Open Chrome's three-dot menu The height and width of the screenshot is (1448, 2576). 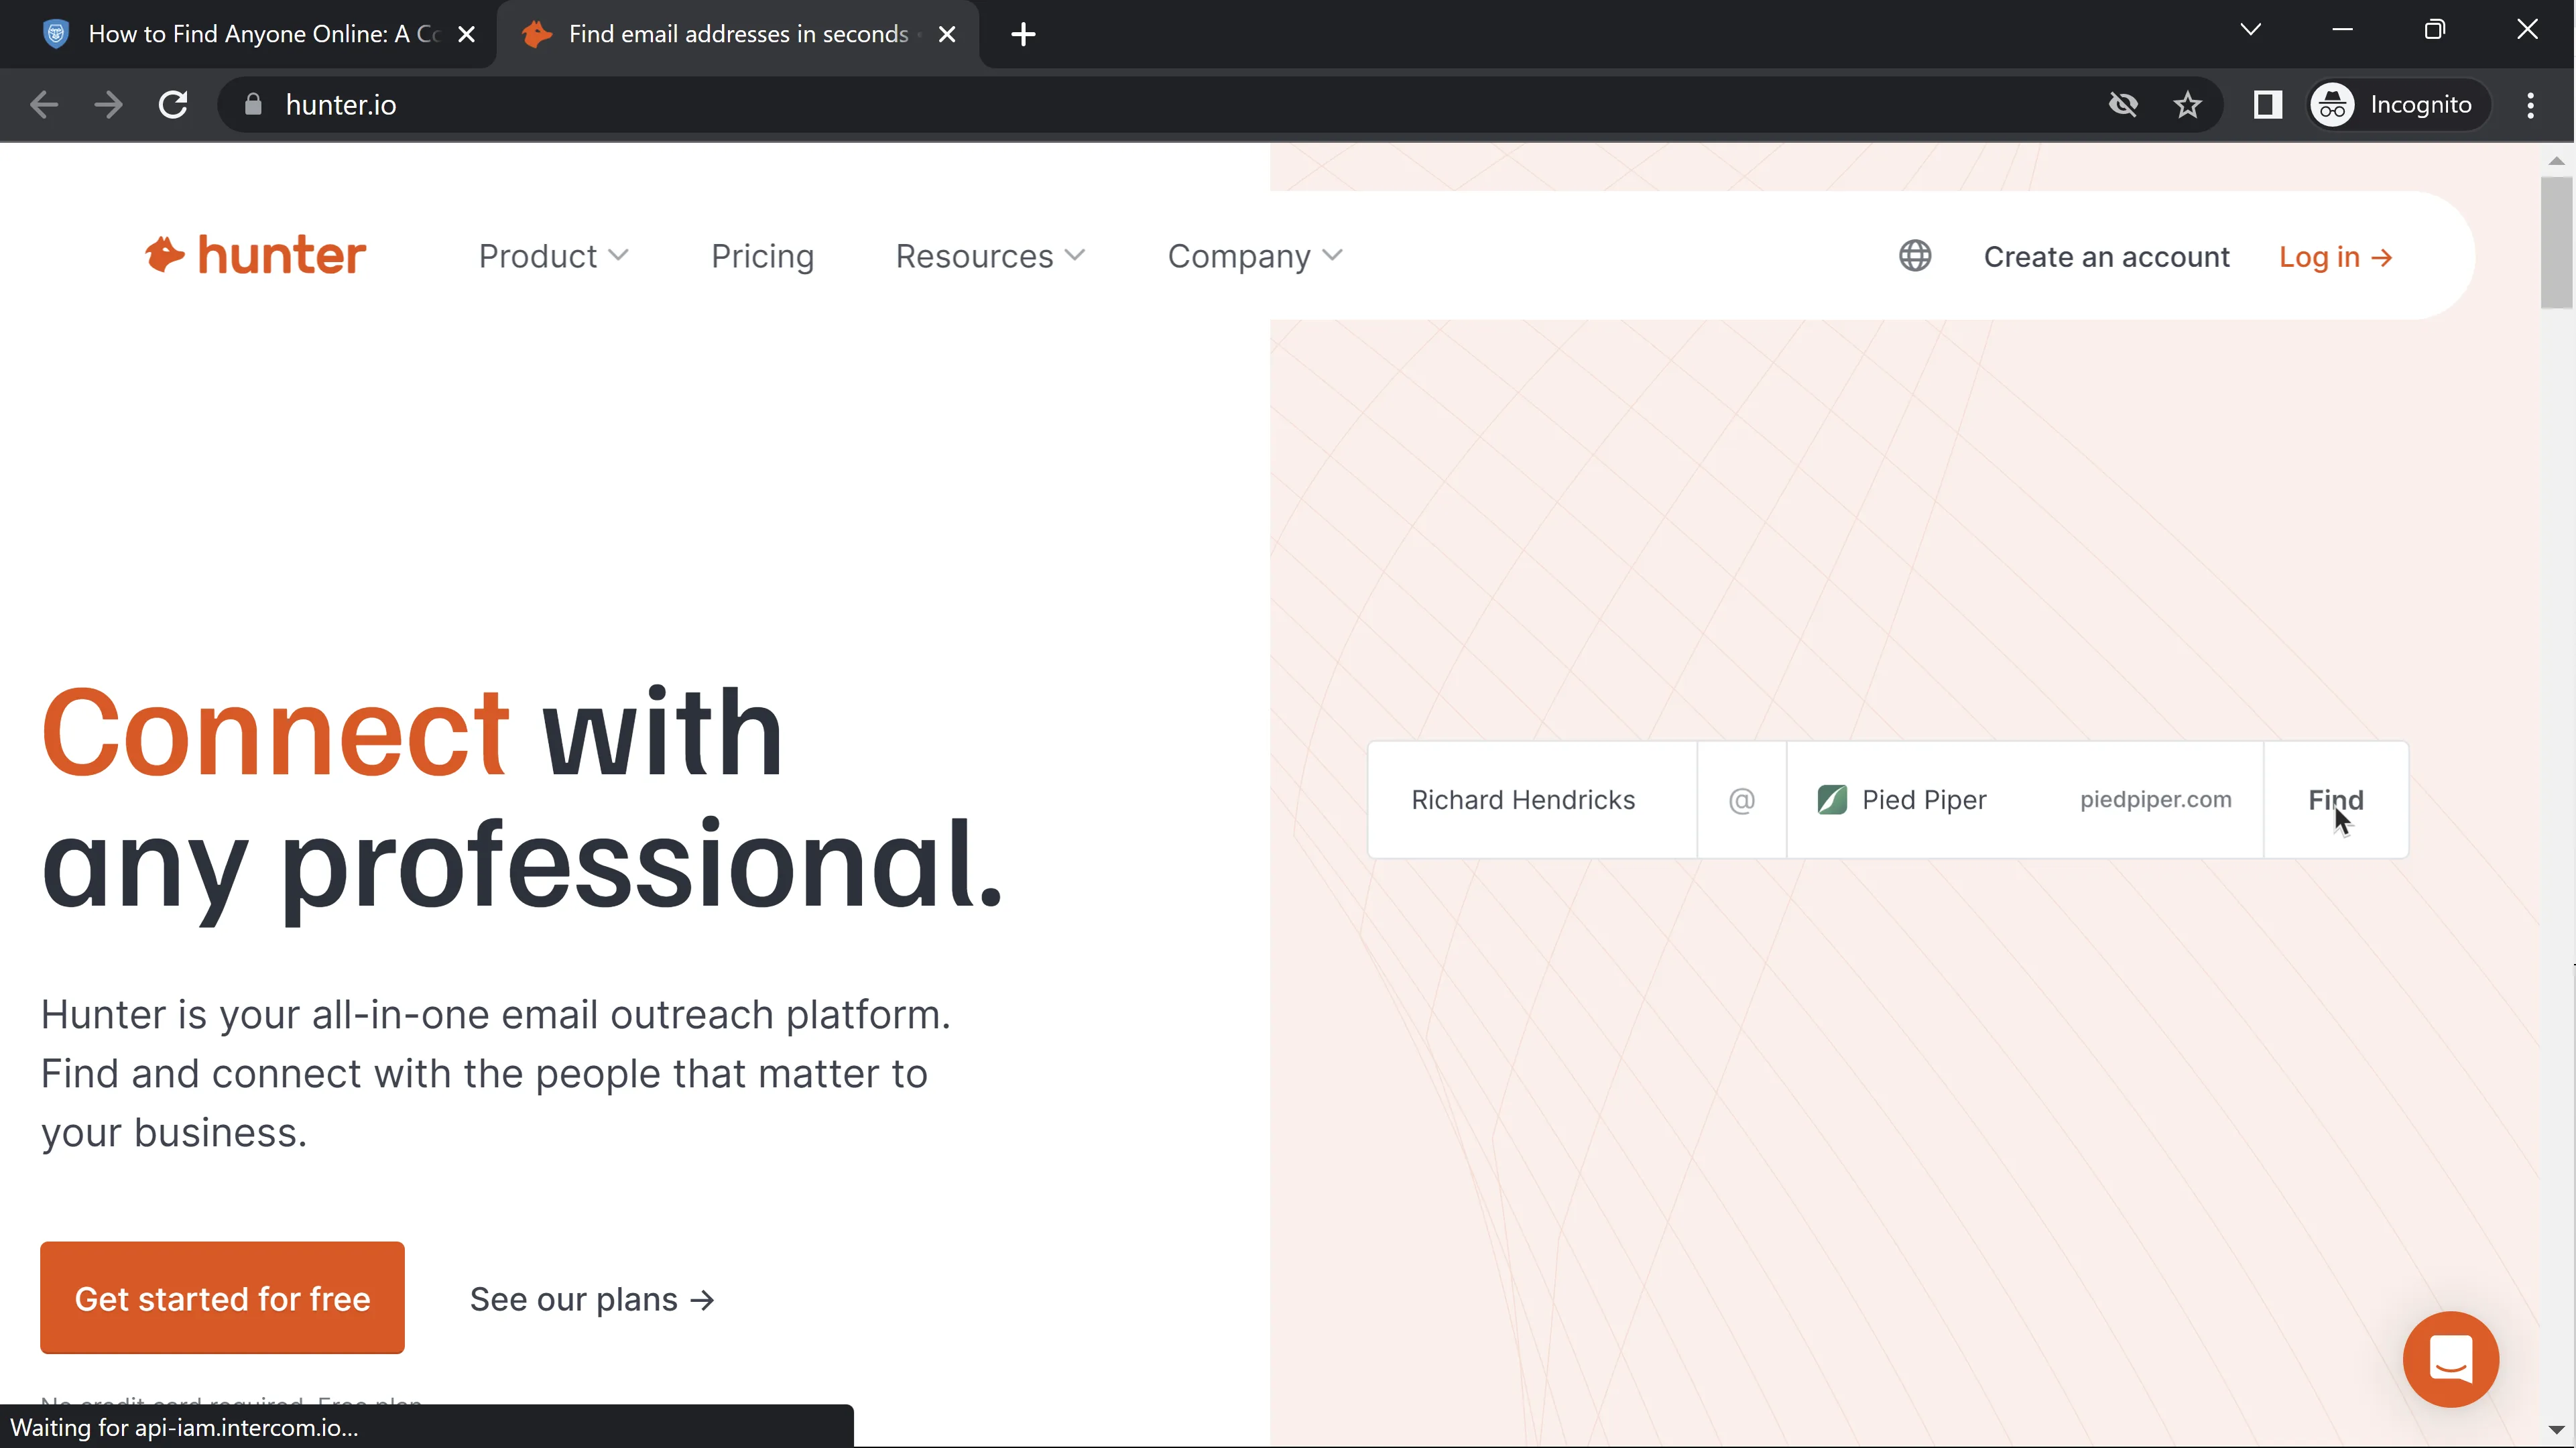(2530, 105)
